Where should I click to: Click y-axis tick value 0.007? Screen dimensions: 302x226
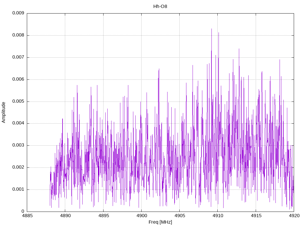tap(18, 57)
